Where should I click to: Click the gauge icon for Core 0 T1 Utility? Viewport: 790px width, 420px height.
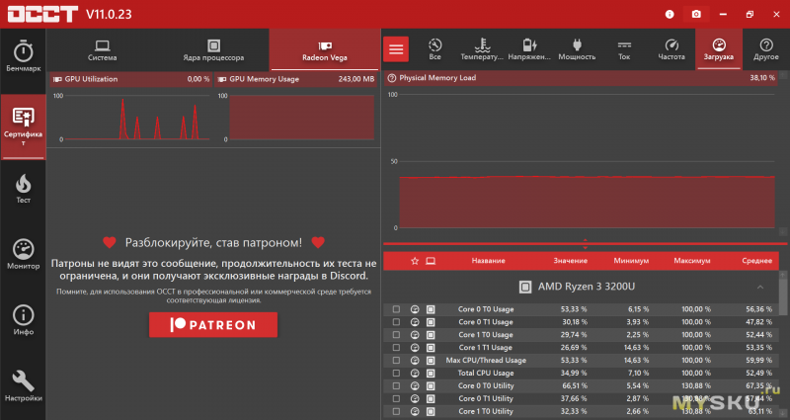415,398
